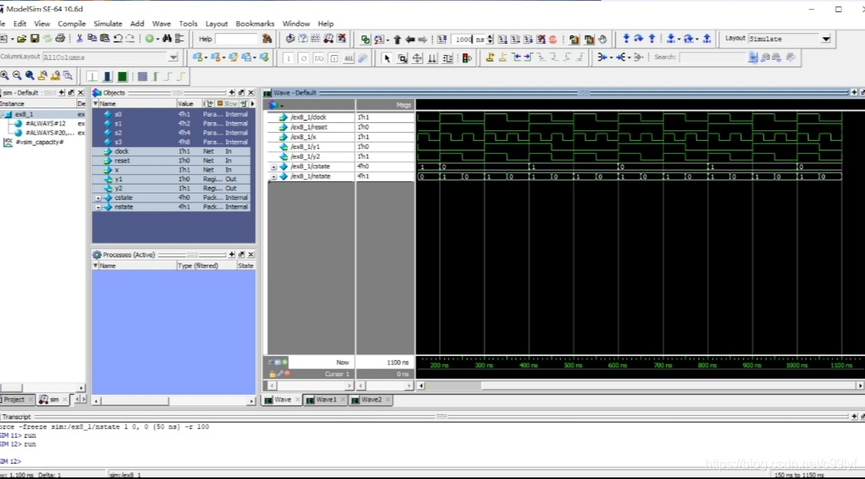This screenshot has width=865, height=479.
Task: Open the Layout Simulate dropdown
Action: click(826, 39)
